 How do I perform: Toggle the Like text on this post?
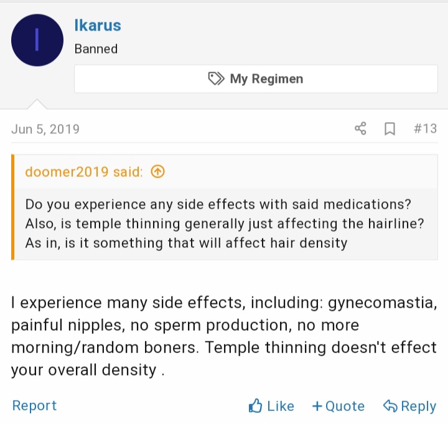pyautogui.click(x=281, y=407)
